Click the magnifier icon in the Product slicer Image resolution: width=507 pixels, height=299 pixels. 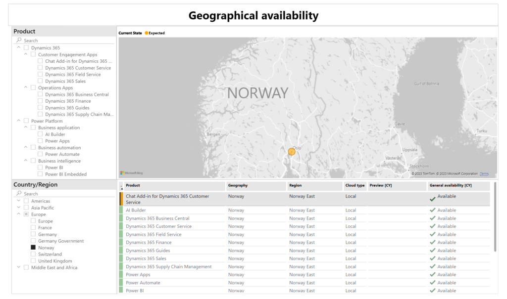(19, 40)
